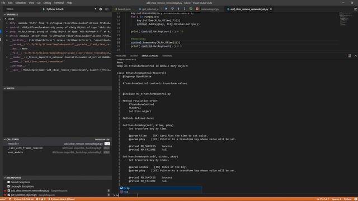Start debugging with the green play arrow
This screenshot has width=358, height=201.
[x=44, y=9]
